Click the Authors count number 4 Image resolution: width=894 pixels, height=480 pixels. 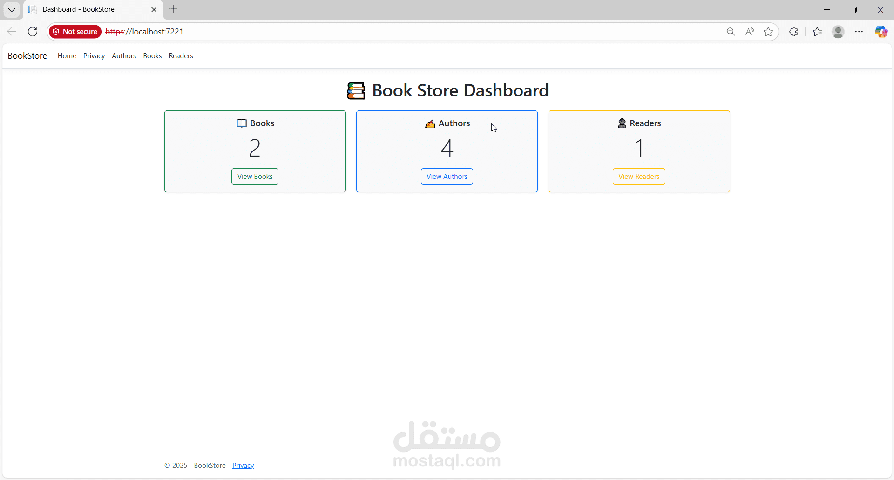447,148
